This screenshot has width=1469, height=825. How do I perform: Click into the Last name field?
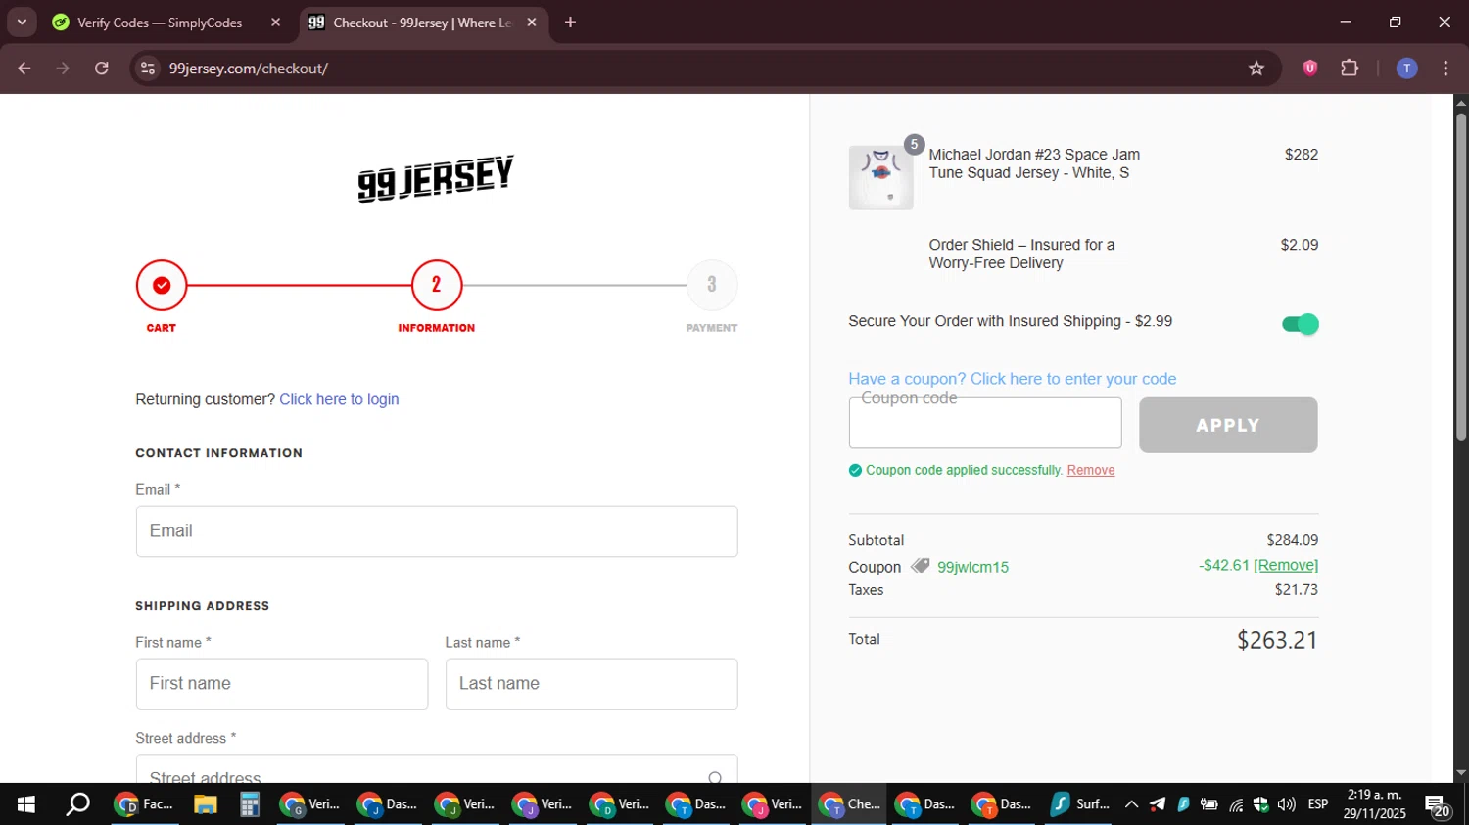click(592, 684)
